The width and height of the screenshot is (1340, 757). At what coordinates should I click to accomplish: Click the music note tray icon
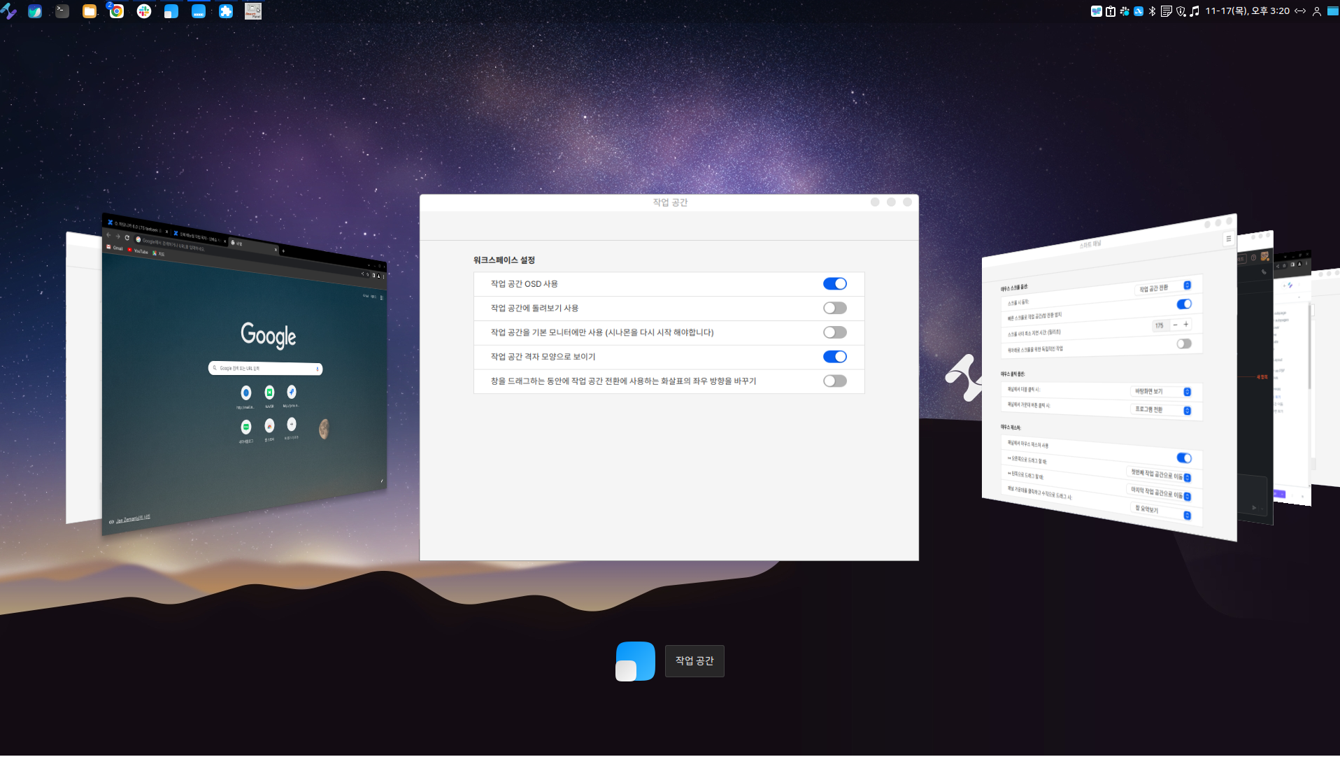(x=1195, y=11)
